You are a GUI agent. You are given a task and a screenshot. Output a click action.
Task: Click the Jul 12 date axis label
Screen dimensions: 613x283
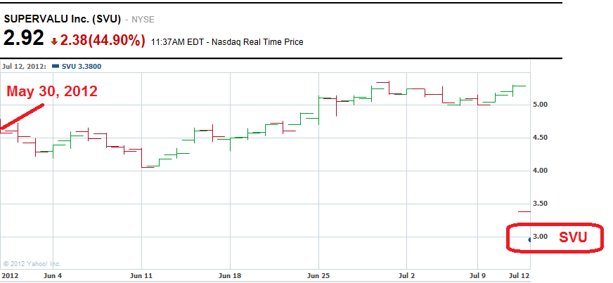click(519, 275)
